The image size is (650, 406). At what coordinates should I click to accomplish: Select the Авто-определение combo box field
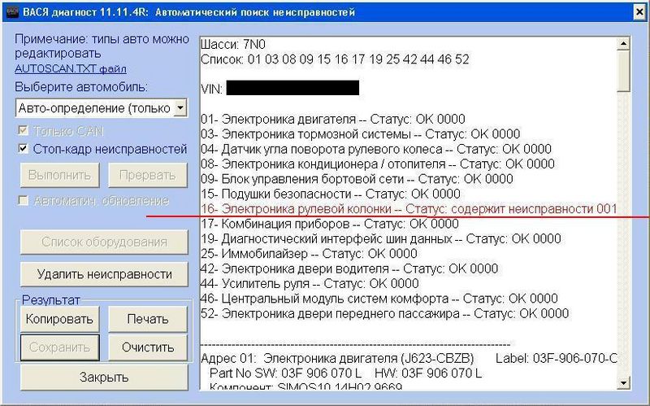(x=101, y=108)
